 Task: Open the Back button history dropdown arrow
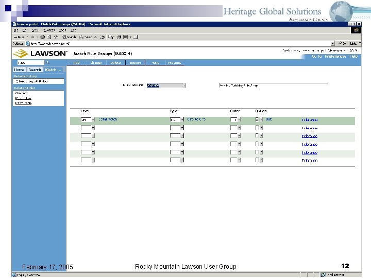[27, 37]
